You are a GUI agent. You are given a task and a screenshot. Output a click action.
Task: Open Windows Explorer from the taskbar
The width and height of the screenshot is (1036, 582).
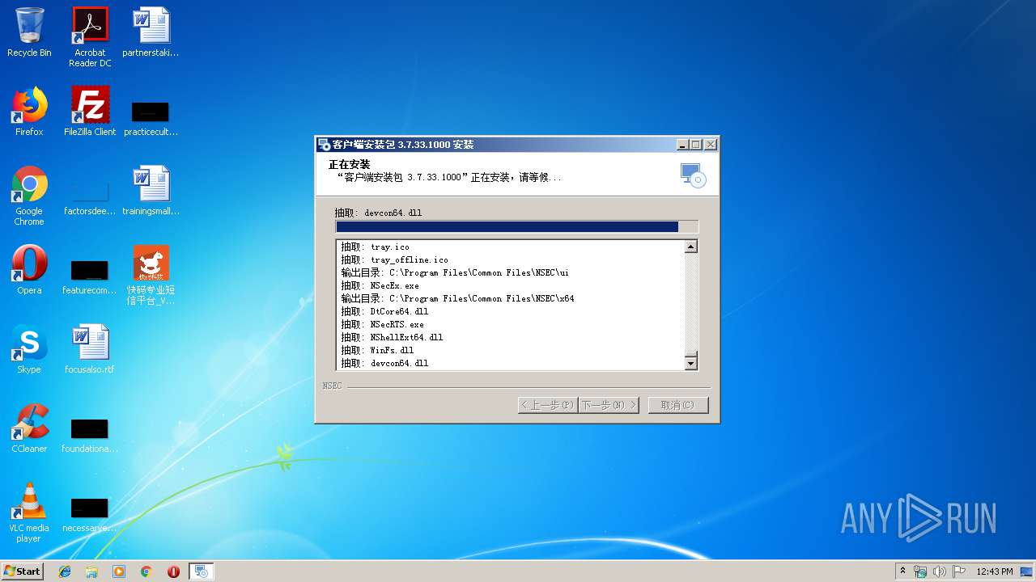(91, 571)
